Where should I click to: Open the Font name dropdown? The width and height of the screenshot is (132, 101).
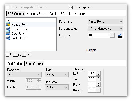(x=105, y=22)
